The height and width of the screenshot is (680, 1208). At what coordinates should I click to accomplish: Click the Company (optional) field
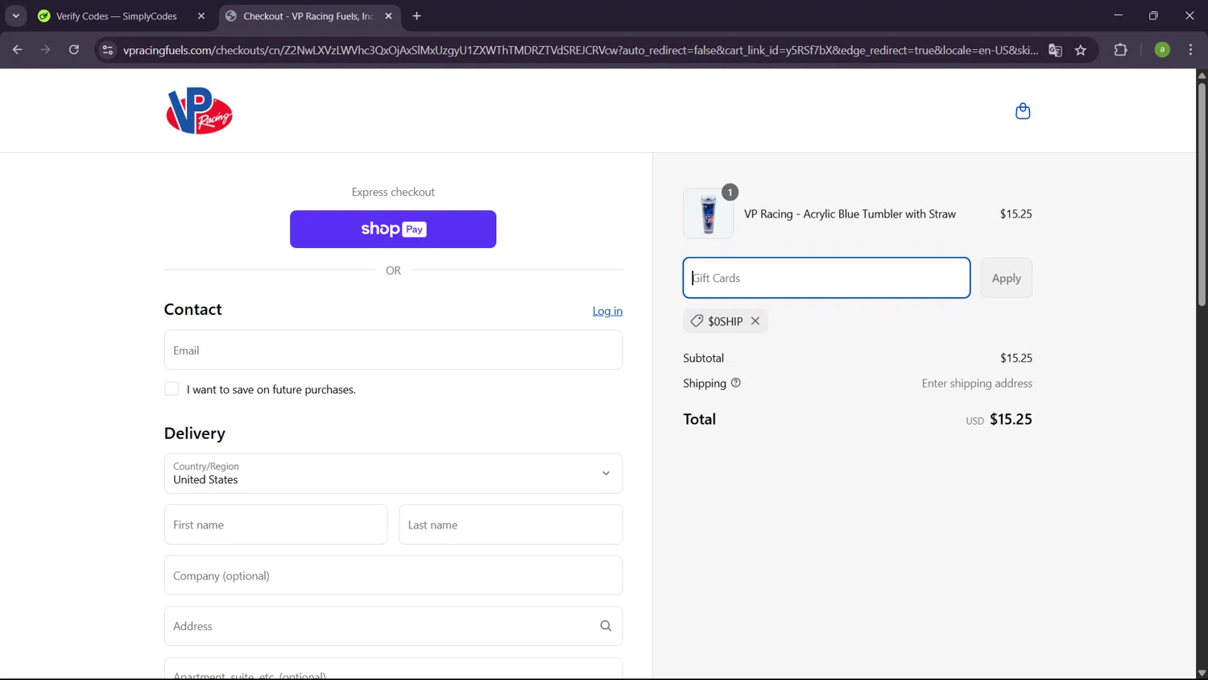[x=393, y=575]
